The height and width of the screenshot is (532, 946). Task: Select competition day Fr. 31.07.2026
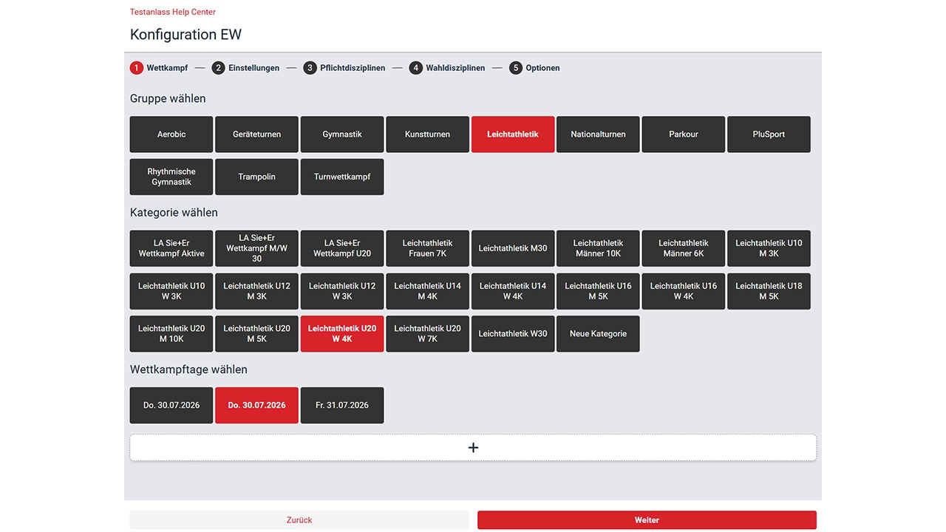point(342,406)
